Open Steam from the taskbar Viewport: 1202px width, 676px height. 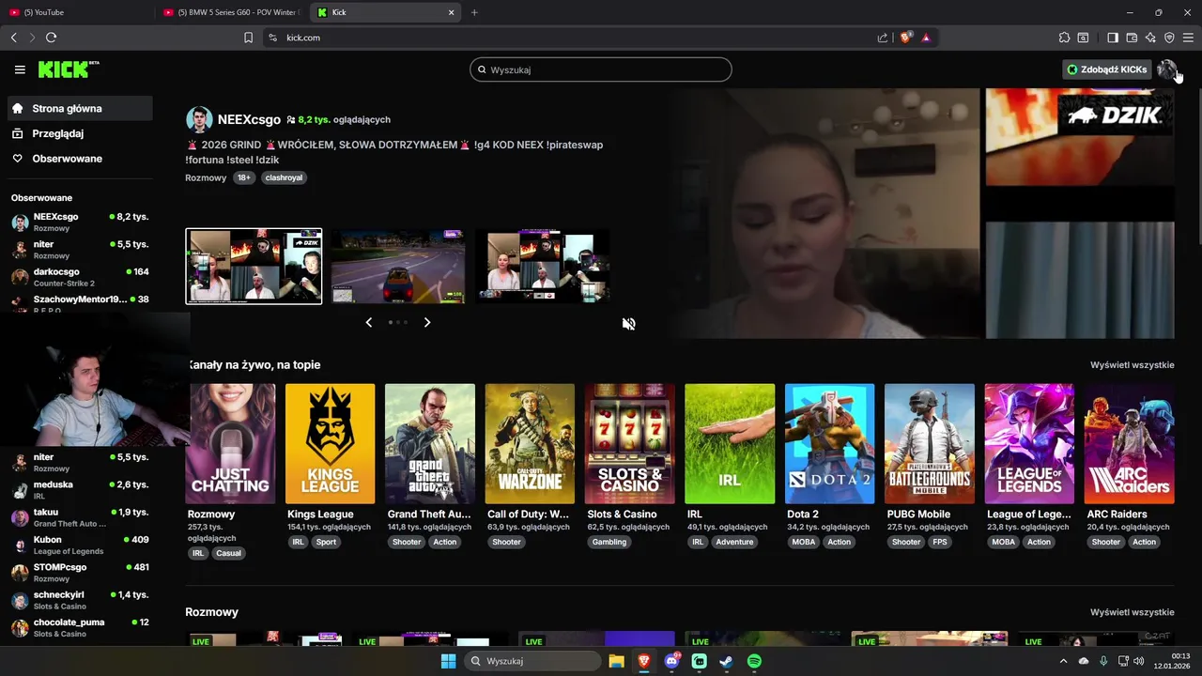pyautogui.click(x=726, y=661)
